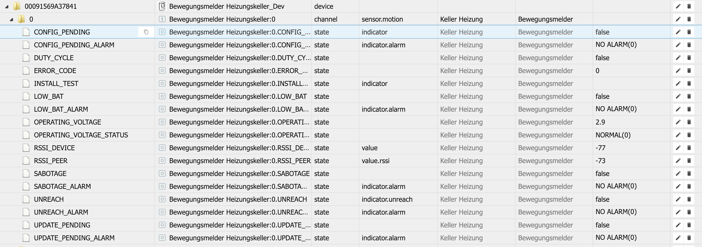Screen dimensions: 702x247
Task: Edit the CONFIG_PENDING_ALARM state
Action: coord(678,45)
